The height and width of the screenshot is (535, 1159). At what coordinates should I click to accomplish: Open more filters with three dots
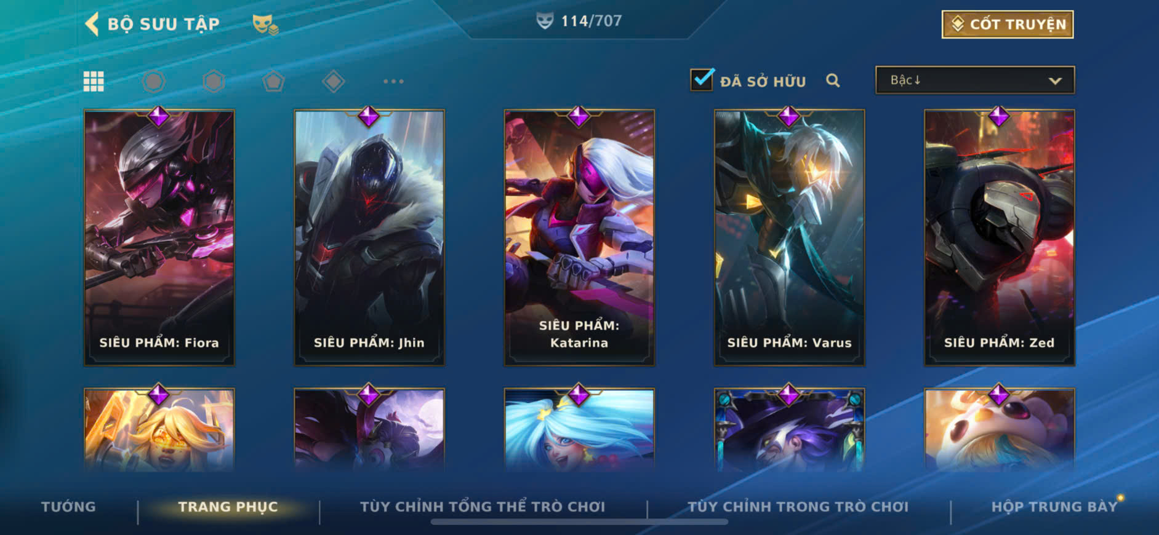(393, 81)
